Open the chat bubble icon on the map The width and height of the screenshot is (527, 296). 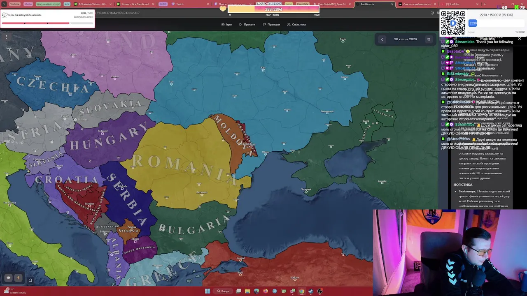(9, 278)
